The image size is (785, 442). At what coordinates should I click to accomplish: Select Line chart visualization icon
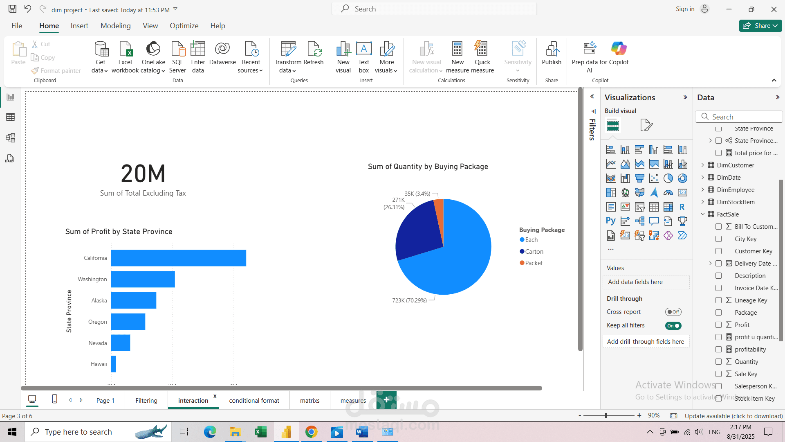point(611,164)
